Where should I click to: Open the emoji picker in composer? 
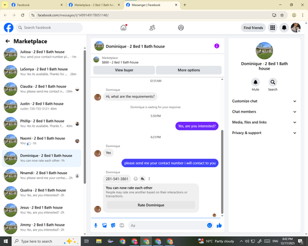point(209,225)
